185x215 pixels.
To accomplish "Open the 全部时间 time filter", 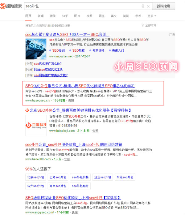I will pos(149,25).
